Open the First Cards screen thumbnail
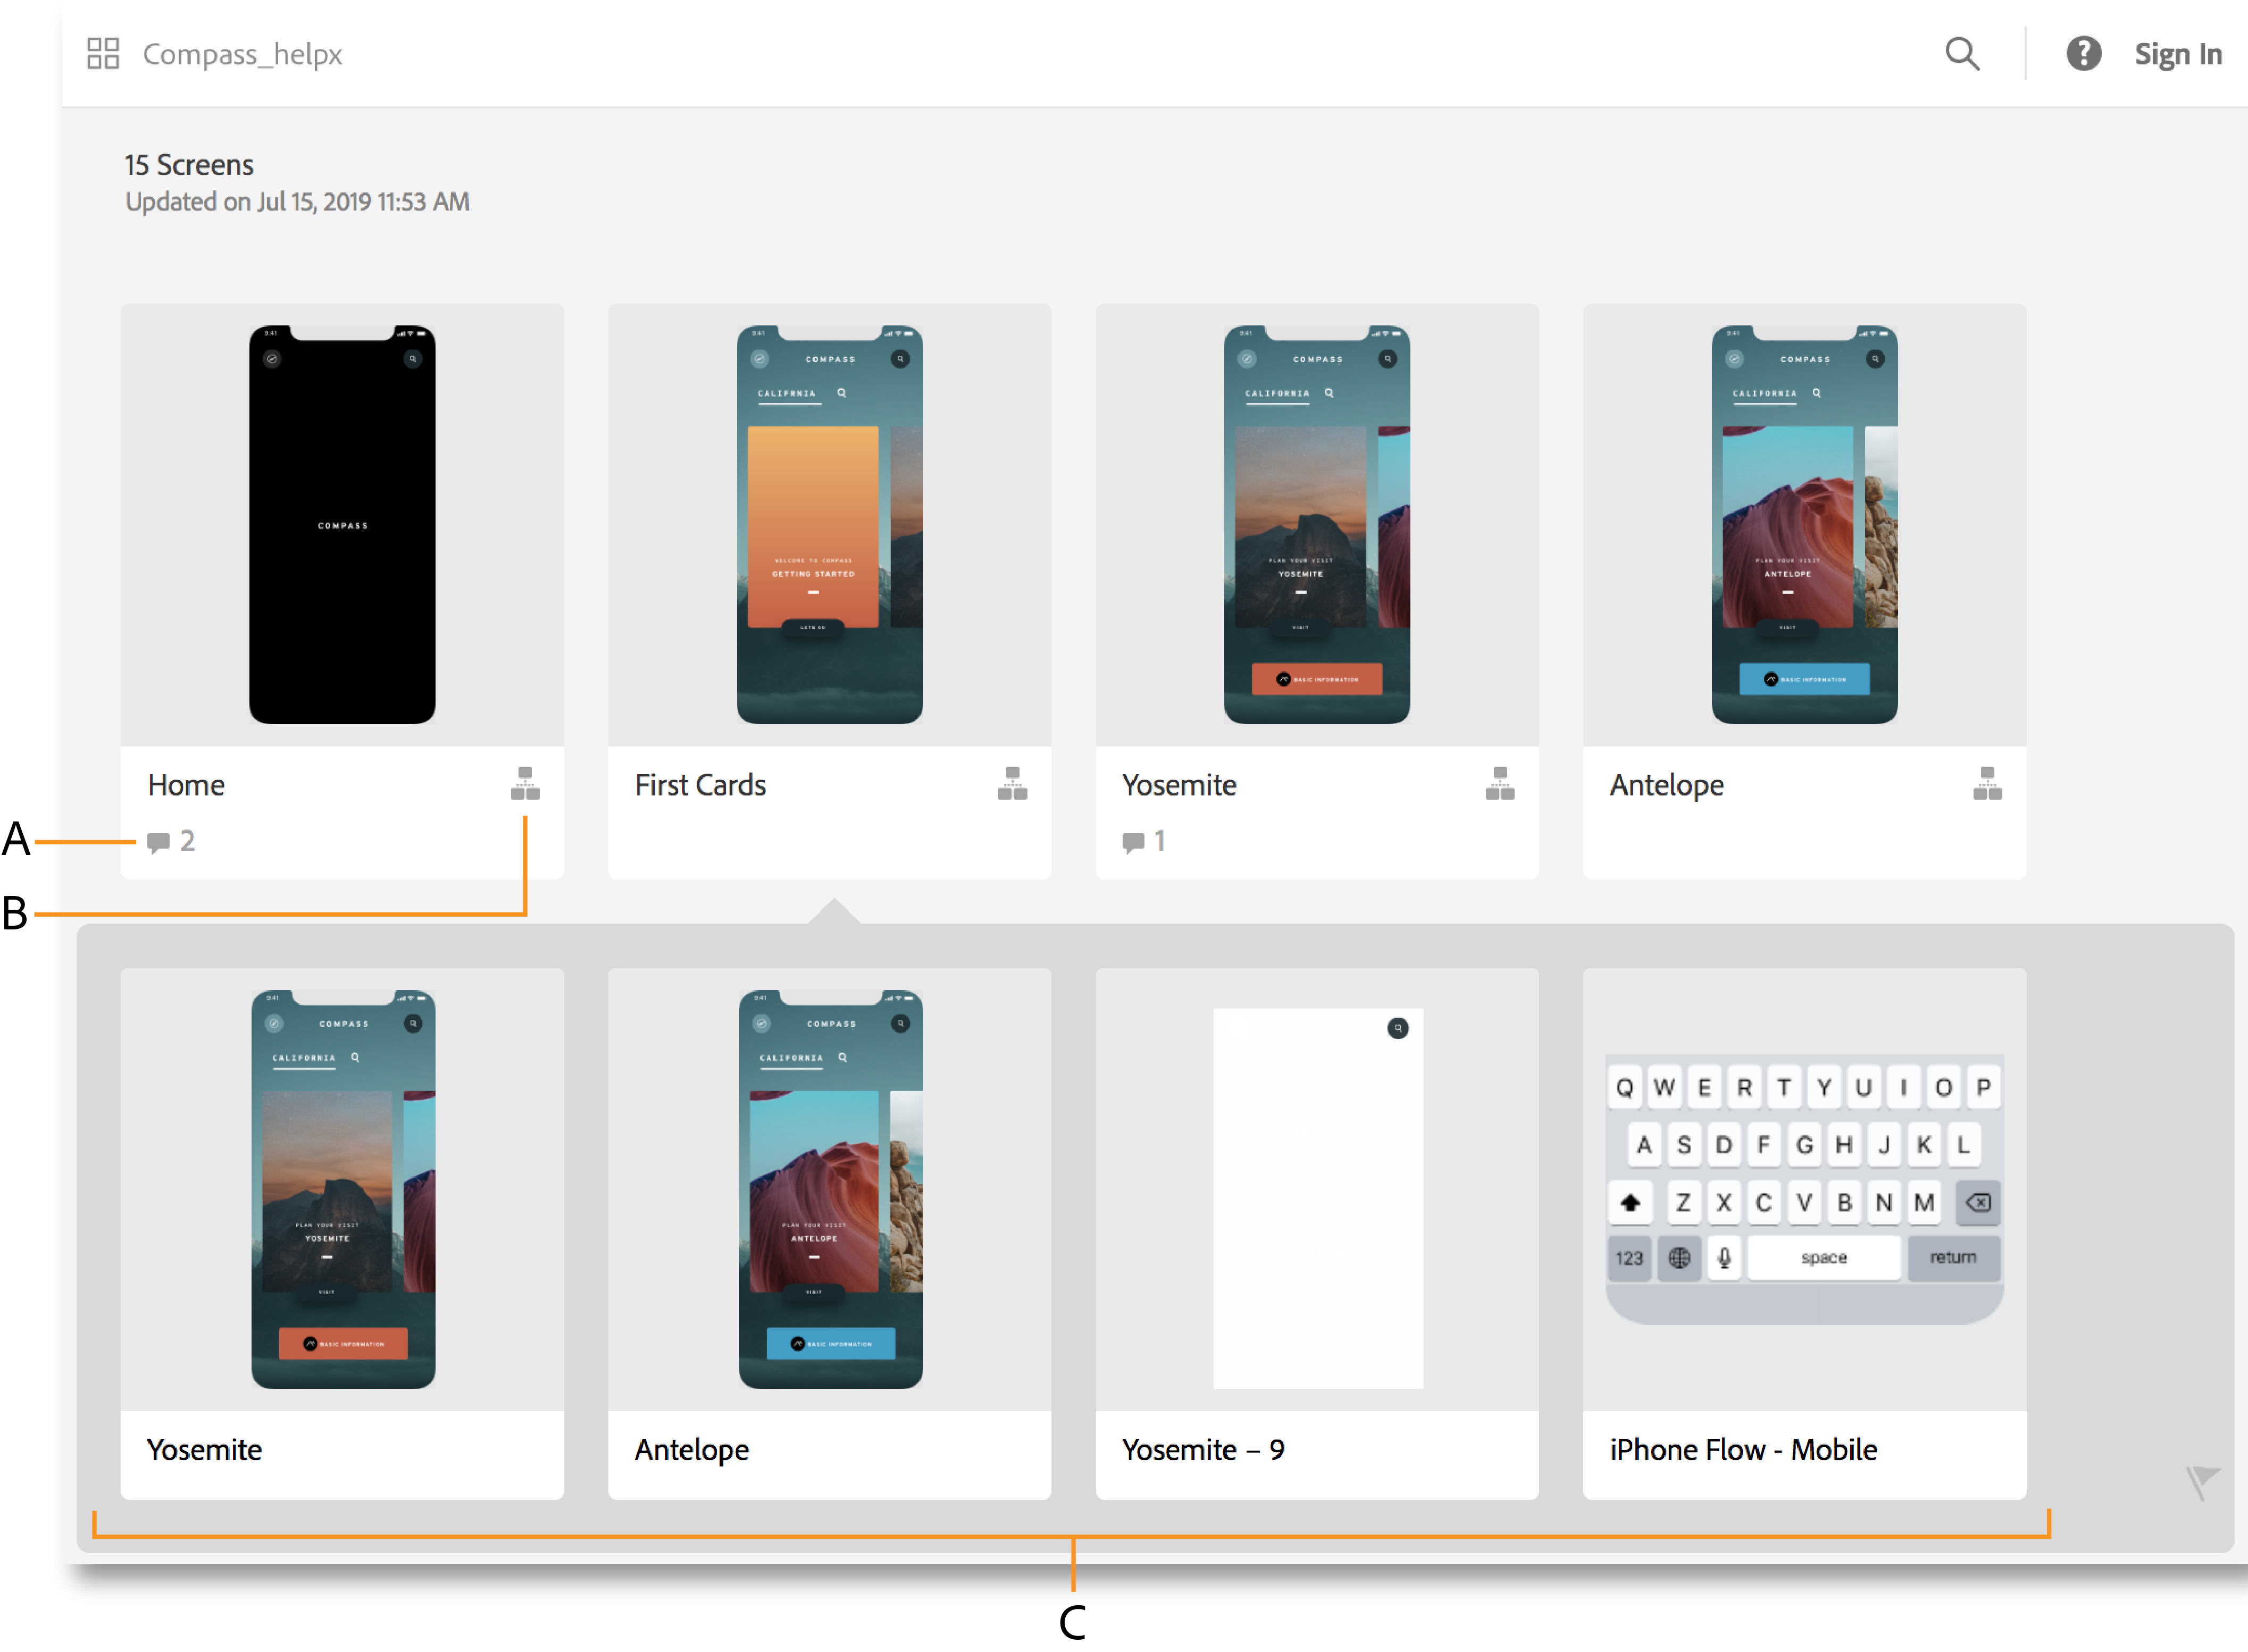This screenshot has width=2248, height=1652. click(829, 524)
